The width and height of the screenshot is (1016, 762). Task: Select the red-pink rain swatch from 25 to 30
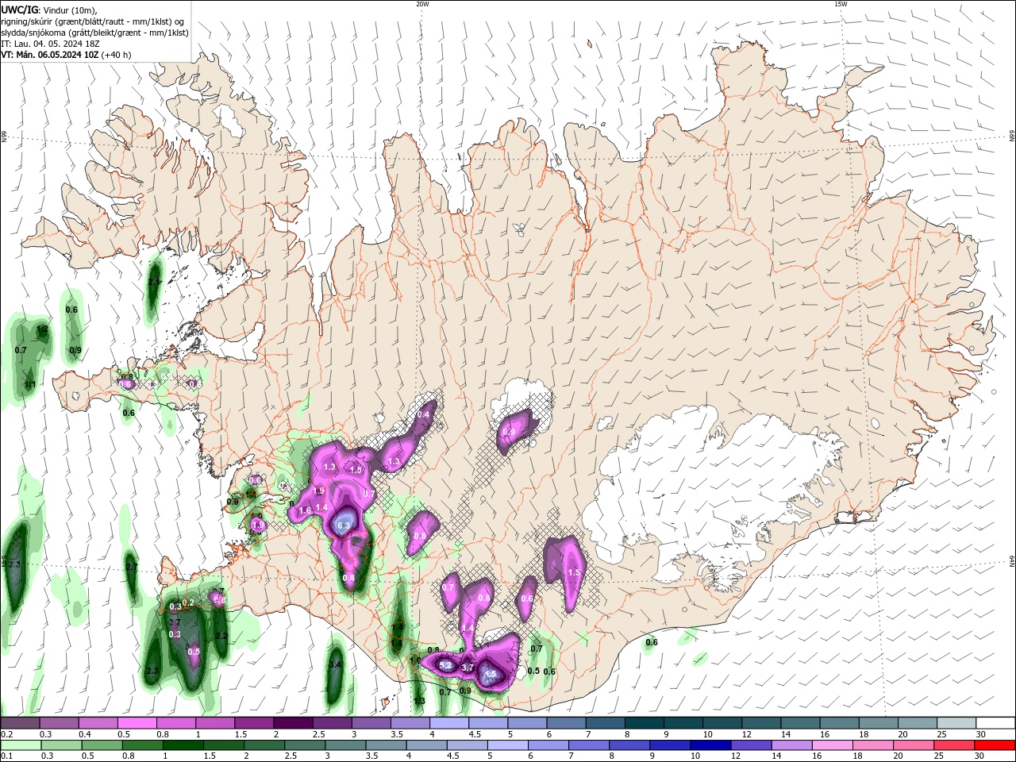[x=953, y=745]
